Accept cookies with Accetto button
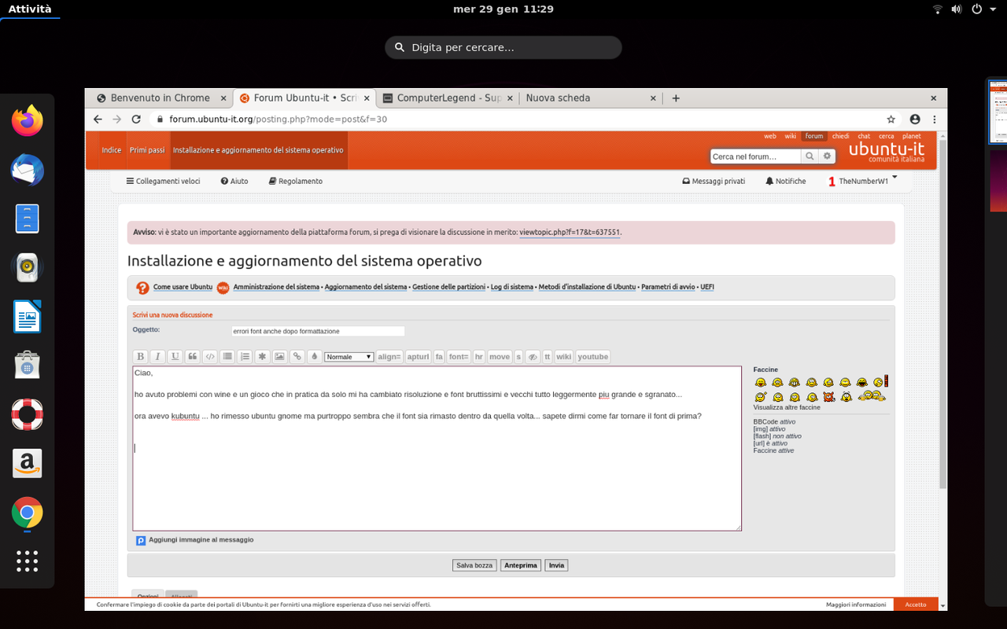 tap(916, 605)
